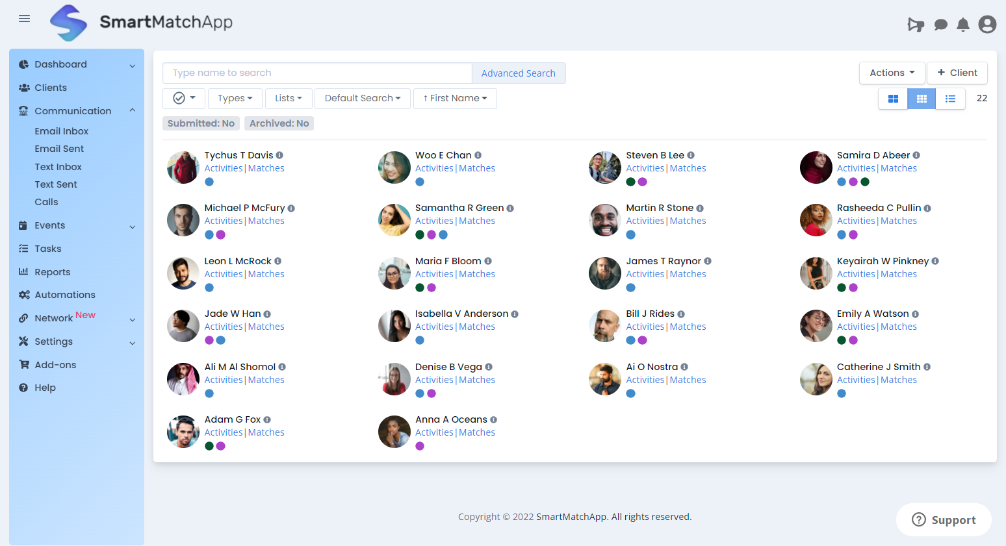1006x546 pixels.
Task: Go to Email Inbox in the sidebar
Action: pos(61,130)
